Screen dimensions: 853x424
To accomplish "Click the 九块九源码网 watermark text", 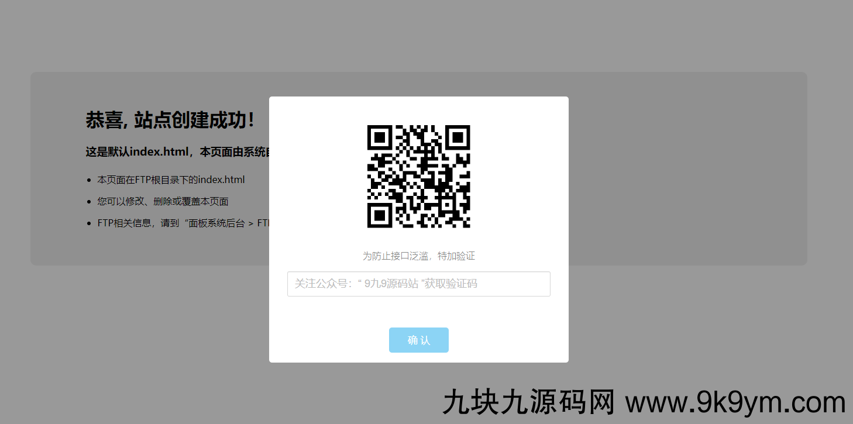I will pos(529,403).
